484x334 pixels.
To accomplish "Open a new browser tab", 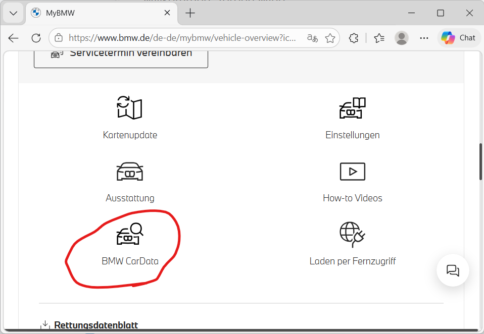I will coord(190,13).
